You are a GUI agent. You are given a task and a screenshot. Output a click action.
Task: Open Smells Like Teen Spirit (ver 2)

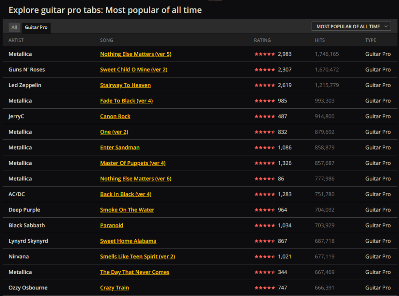pos(138,256)
